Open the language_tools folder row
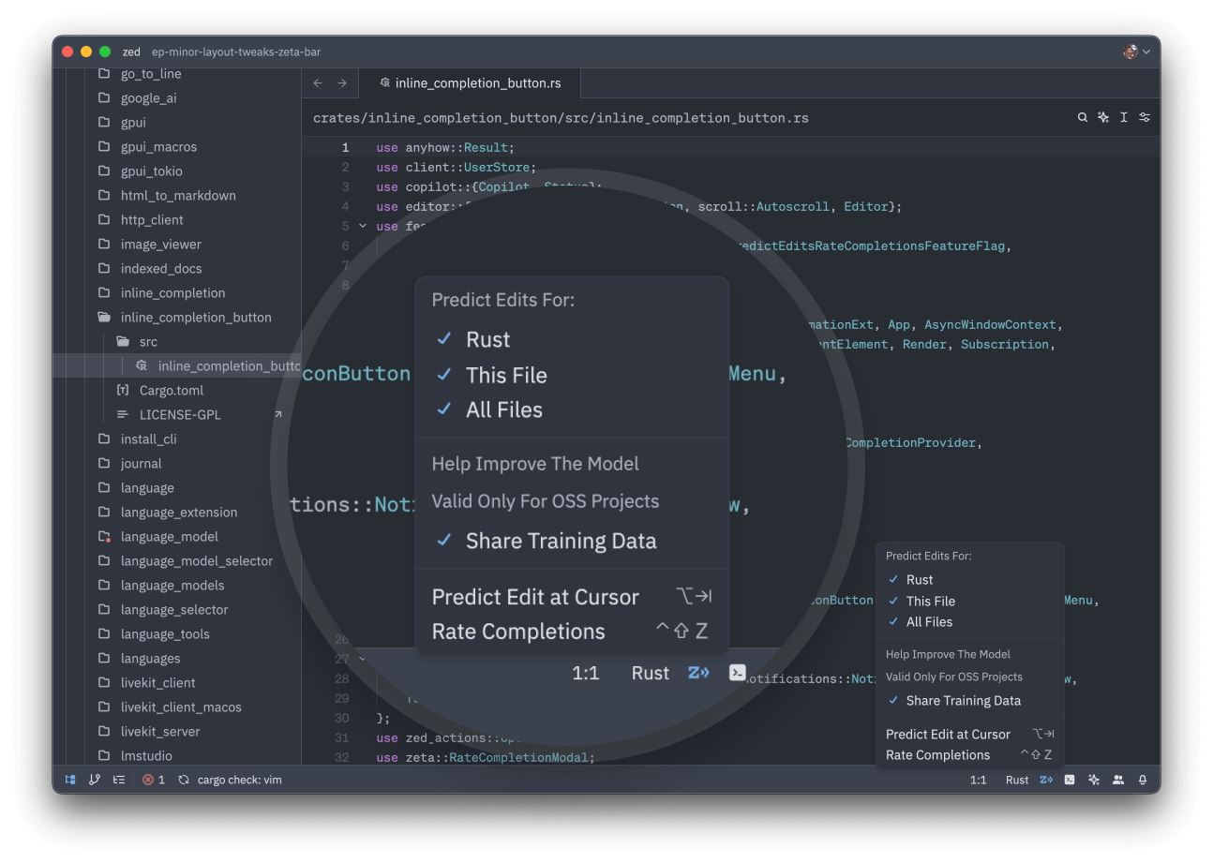The image size is (1213, 863). coord(176,633)
